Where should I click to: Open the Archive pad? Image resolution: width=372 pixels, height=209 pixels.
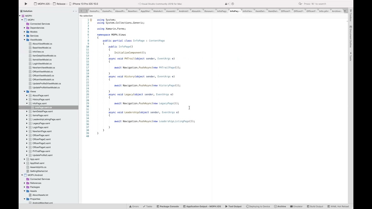[280, 206]
